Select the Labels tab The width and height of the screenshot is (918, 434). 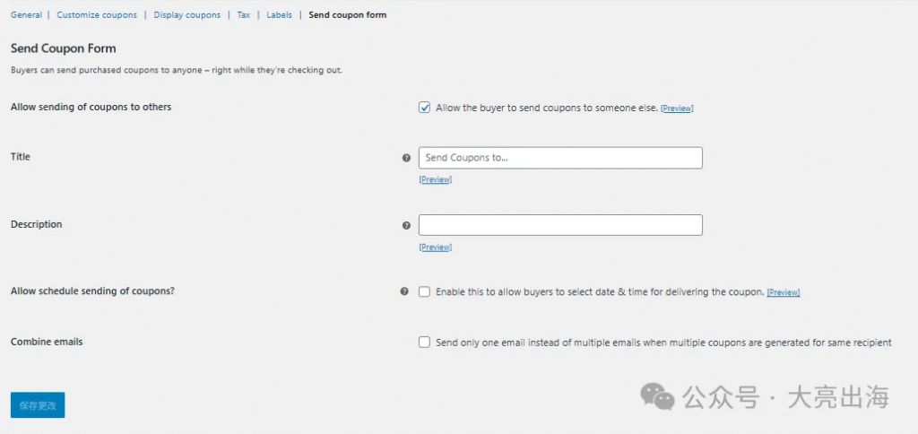tap(279, 15)
